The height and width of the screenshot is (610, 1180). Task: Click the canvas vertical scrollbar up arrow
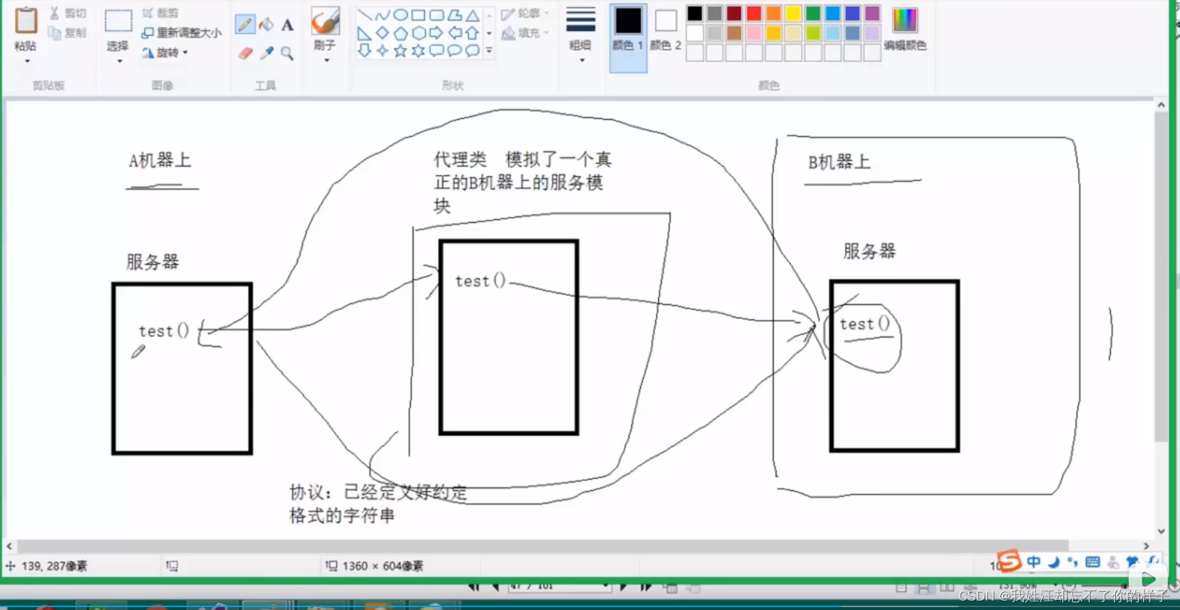(x=1161, y=105)
